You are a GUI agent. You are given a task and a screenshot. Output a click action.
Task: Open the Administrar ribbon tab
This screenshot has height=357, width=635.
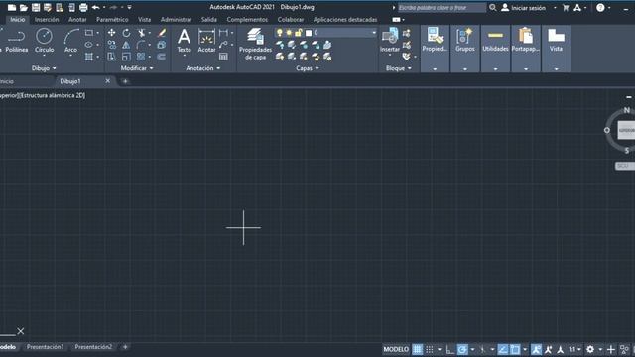(x=176, y=20)
